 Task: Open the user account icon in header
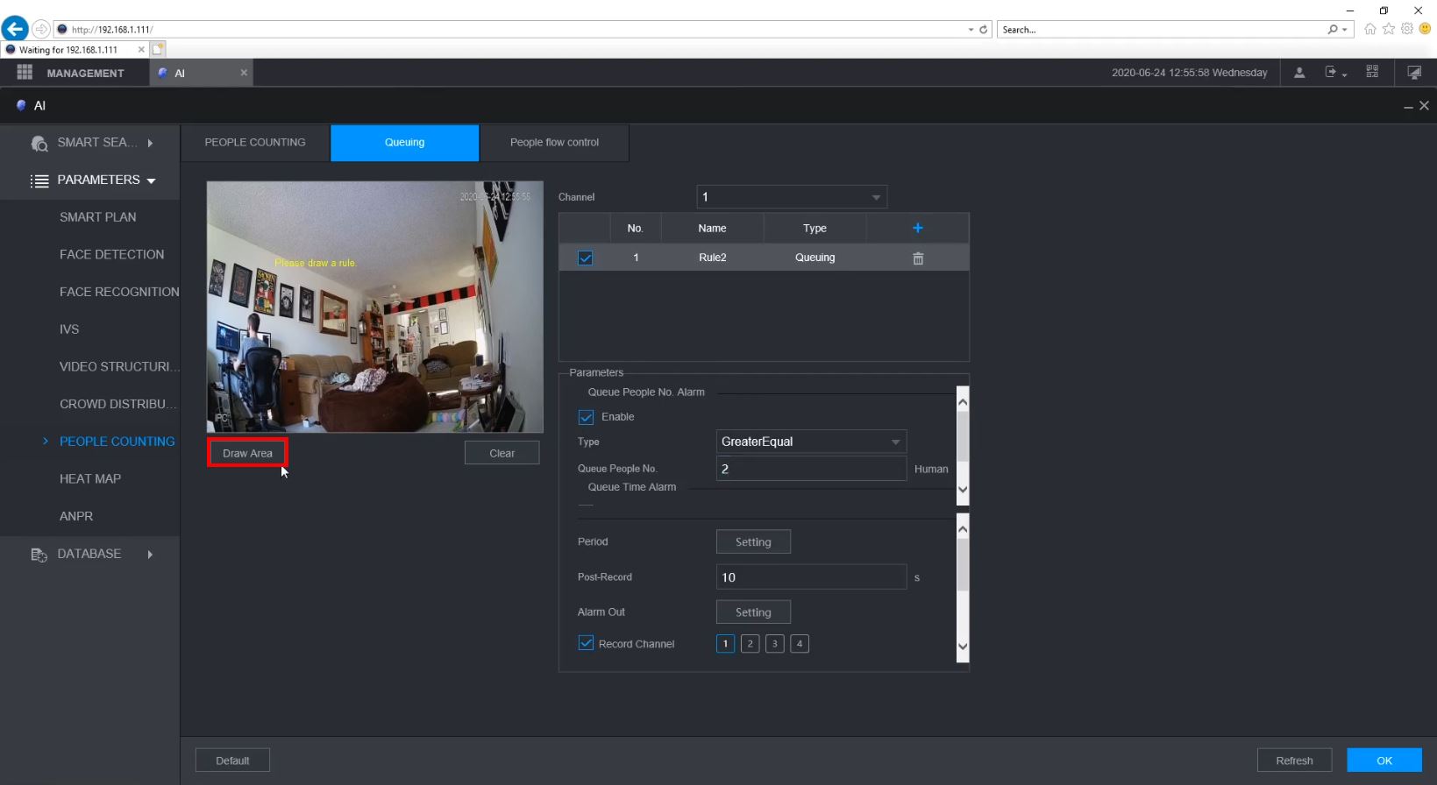pos(1299,73)
